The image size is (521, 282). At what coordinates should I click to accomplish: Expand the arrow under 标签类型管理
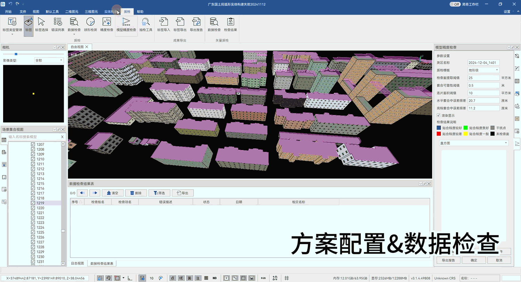(x=12, y=34)
